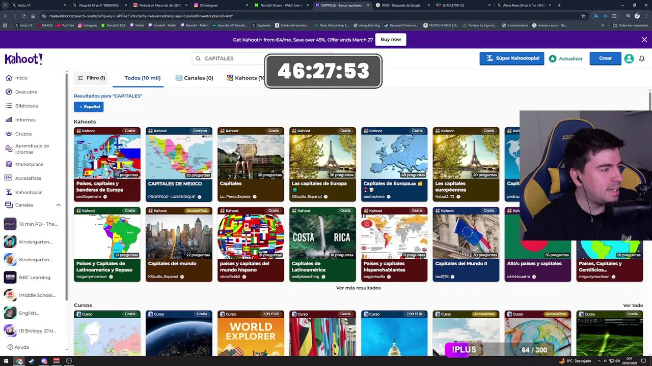The width and height of the screenshot is (652, 366).
Task: Open the Capitales kahoot by Lu_Perez.Zepeda
Action: [251, 164]
